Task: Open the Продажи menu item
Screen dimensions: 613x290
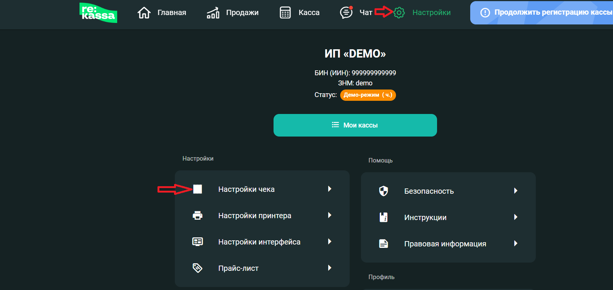Action: pyautogui.click(x=242, y=13)
